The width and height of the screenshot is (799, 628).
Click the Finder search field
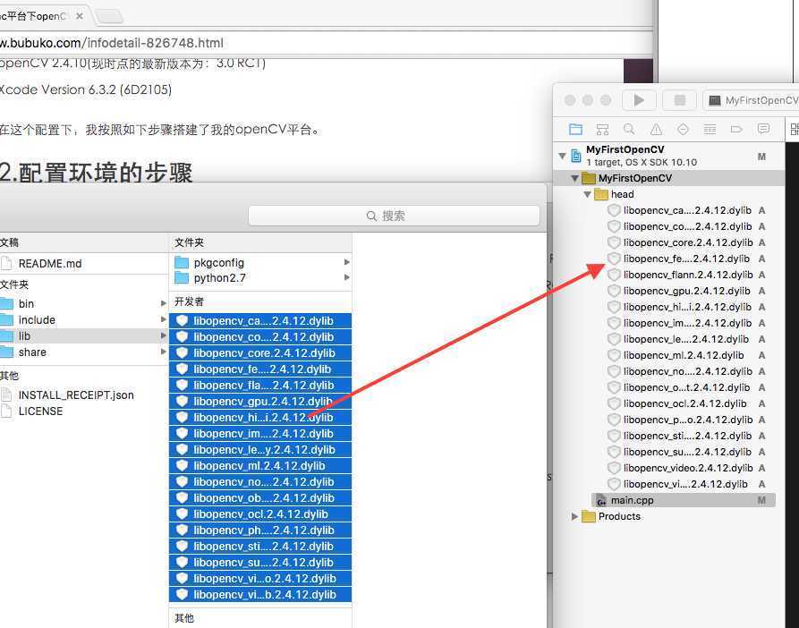[x=394, y=216]
